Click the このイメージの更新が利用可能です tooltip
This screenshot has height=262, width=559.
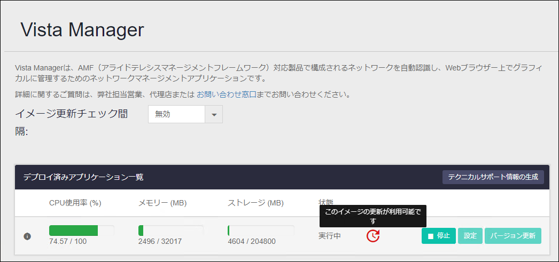[x=373, y=216]
